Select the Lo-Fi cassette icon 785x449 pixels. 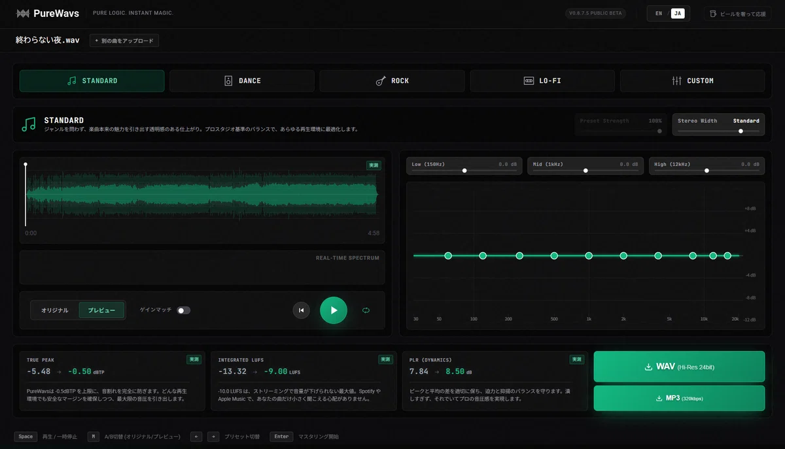tap(529, 81)
